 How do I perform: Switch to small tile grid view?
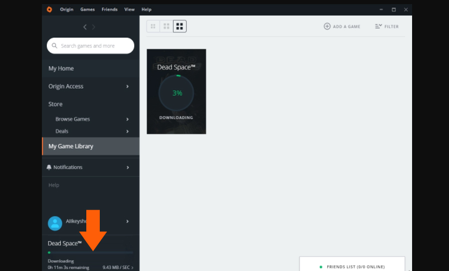click(153, 26)
